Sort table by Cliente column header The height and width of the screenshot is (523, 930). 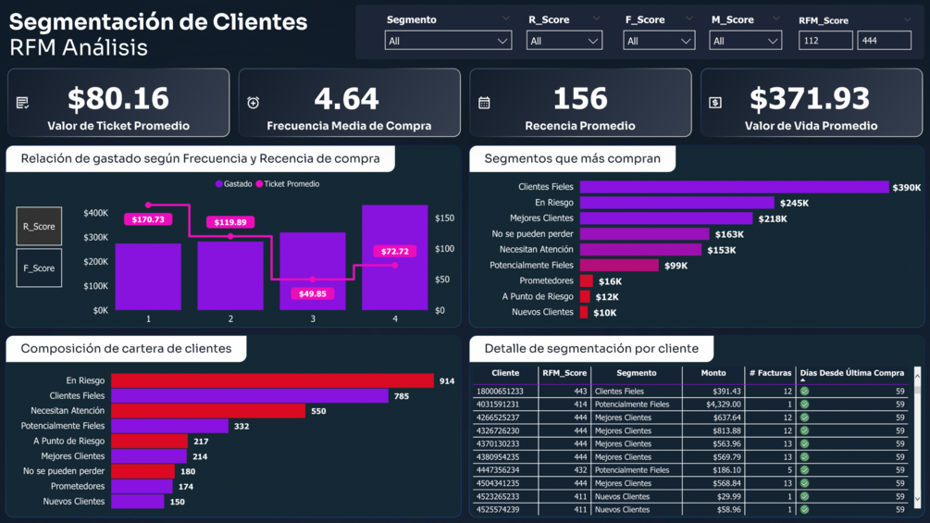tap(505, 373)
